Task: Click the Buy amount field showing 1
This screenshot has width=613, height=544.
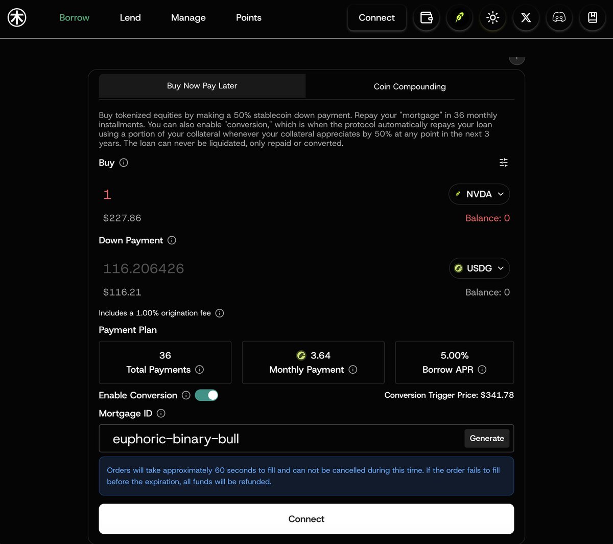Action: click(107, 194)
